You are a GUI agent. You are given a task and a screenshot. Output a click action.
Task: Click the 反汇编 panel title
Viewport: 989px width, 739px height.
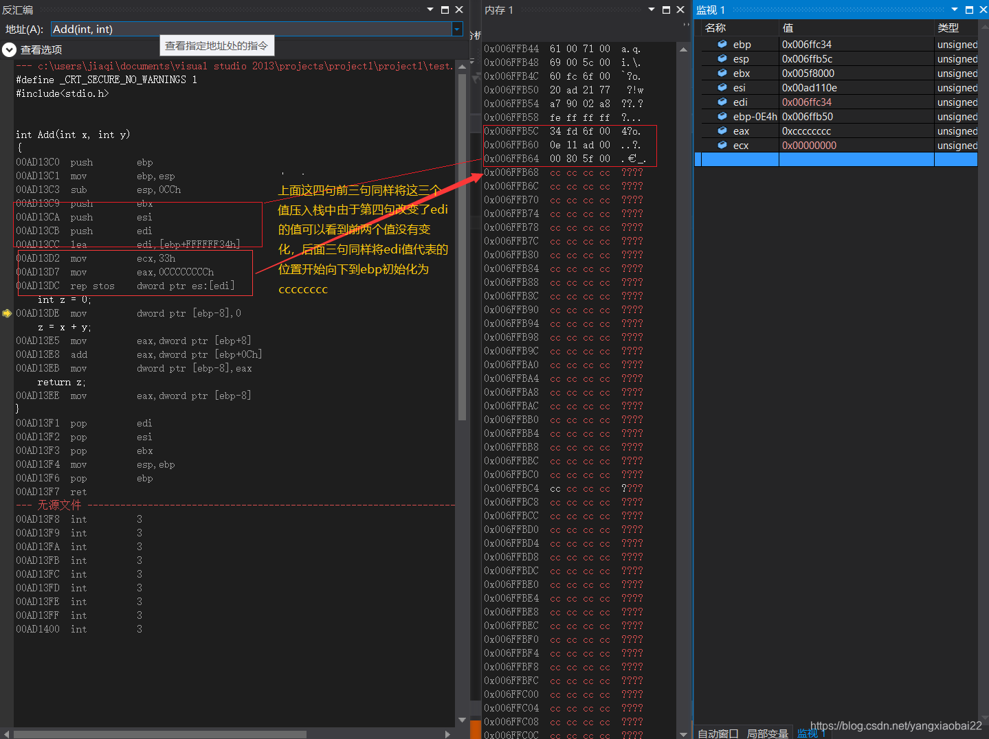(18, 10)
